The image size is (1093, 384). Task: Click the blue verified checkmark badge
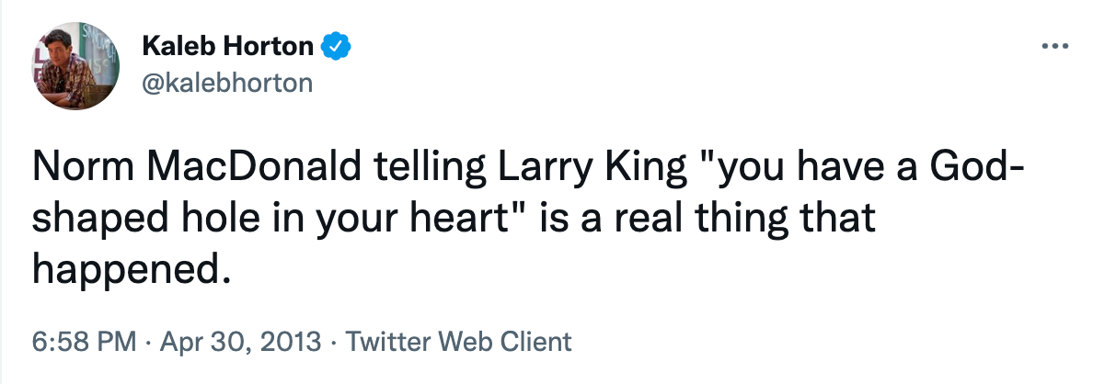pyautogui.click(x=332, y=45)
